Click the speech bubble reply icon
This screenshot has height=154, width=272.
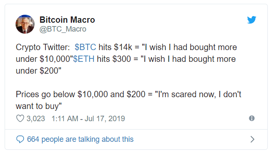(x=20, y=139)
